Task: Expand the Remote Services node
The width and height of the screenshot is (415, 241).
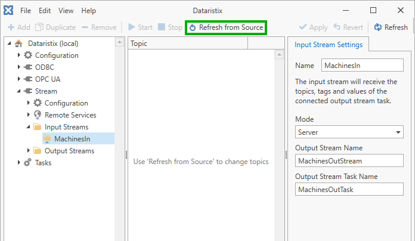Action: click(28, 115)
